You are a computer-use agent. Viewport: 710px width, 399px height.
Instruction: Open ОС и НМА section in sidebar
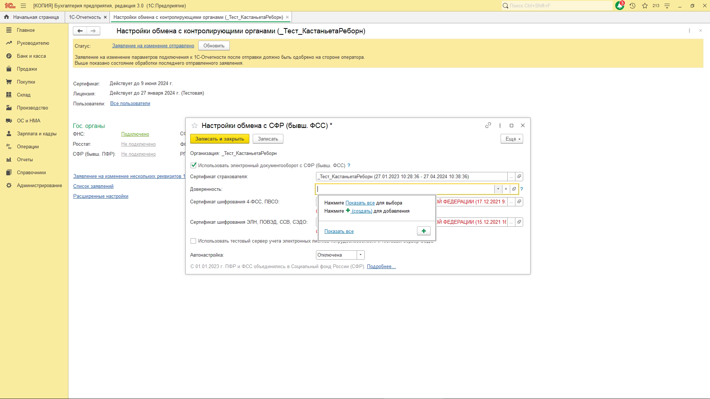tap(28, 121)
